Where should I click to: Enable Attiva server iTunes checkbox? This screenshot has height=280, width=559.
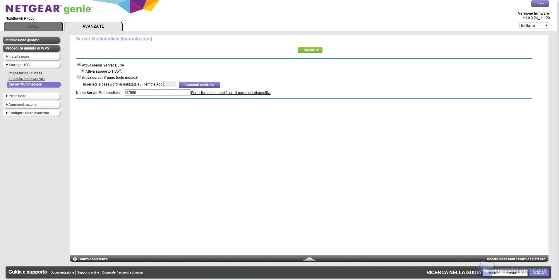(79, 77)
